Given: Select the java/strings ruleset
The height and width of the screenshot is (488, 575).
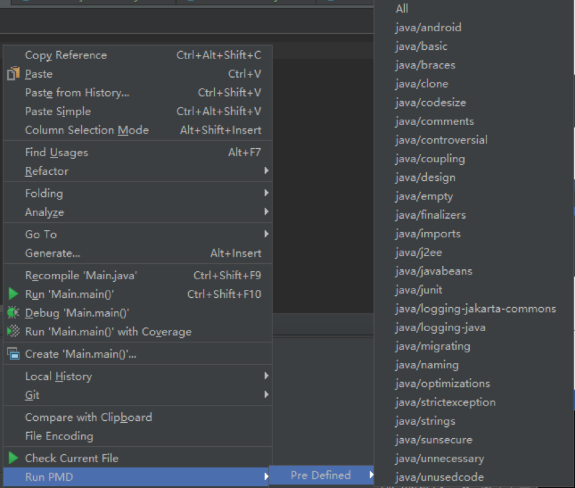Looking at the screenshot, I should [x=474, y=421].
